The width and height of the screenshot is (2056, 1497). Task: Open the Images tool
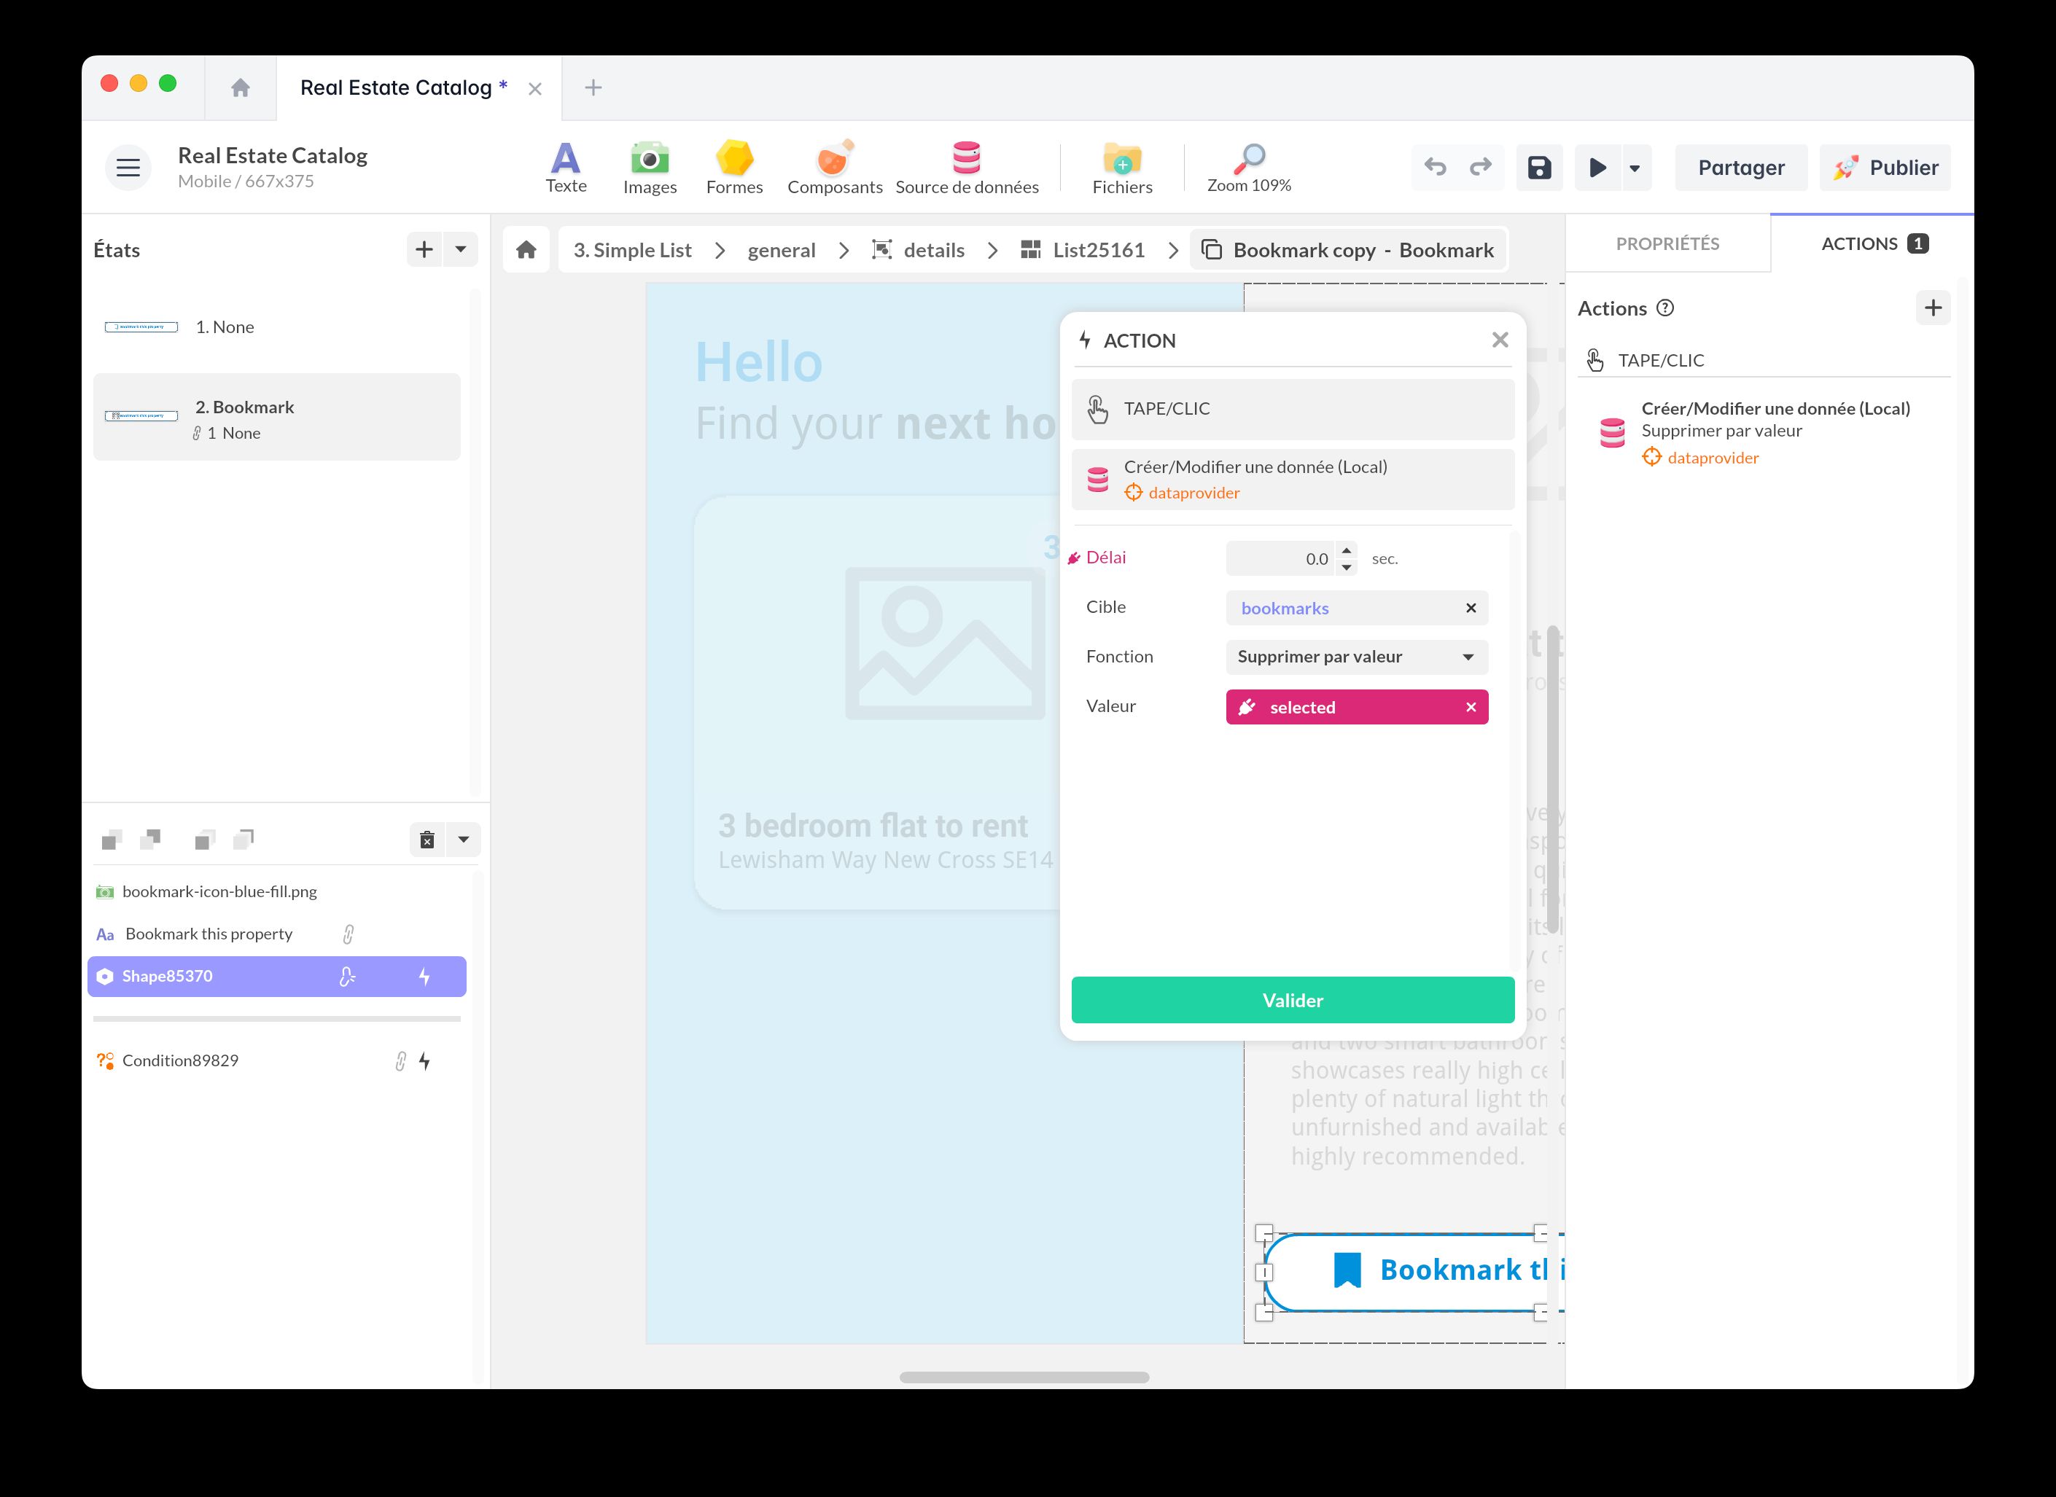pyautogui.click(x=650, y=168)
